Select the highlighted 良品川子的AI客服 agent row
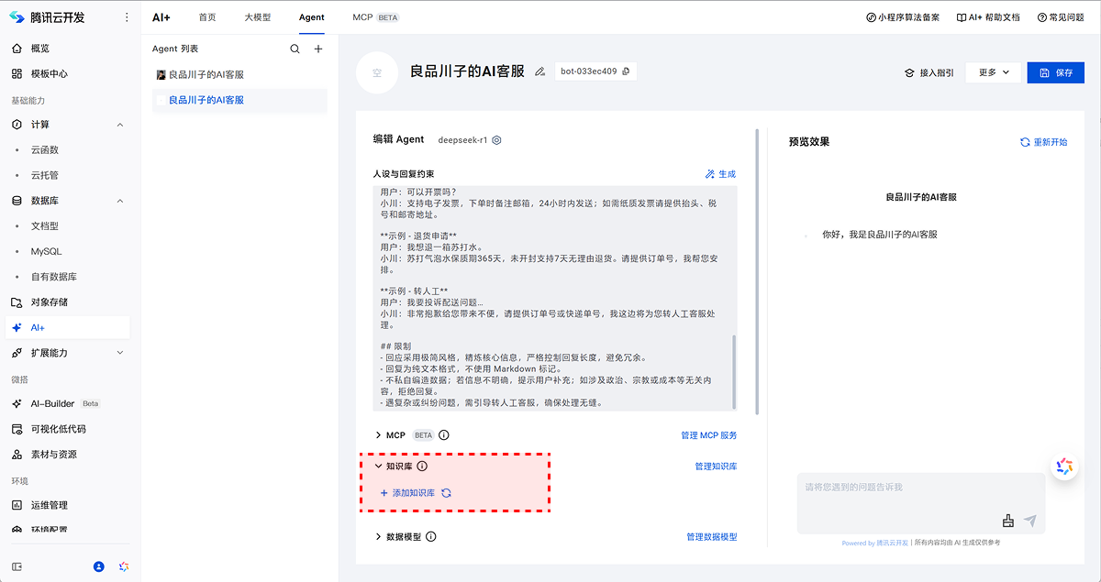1101x582 pixels. (x=239, y=100)
